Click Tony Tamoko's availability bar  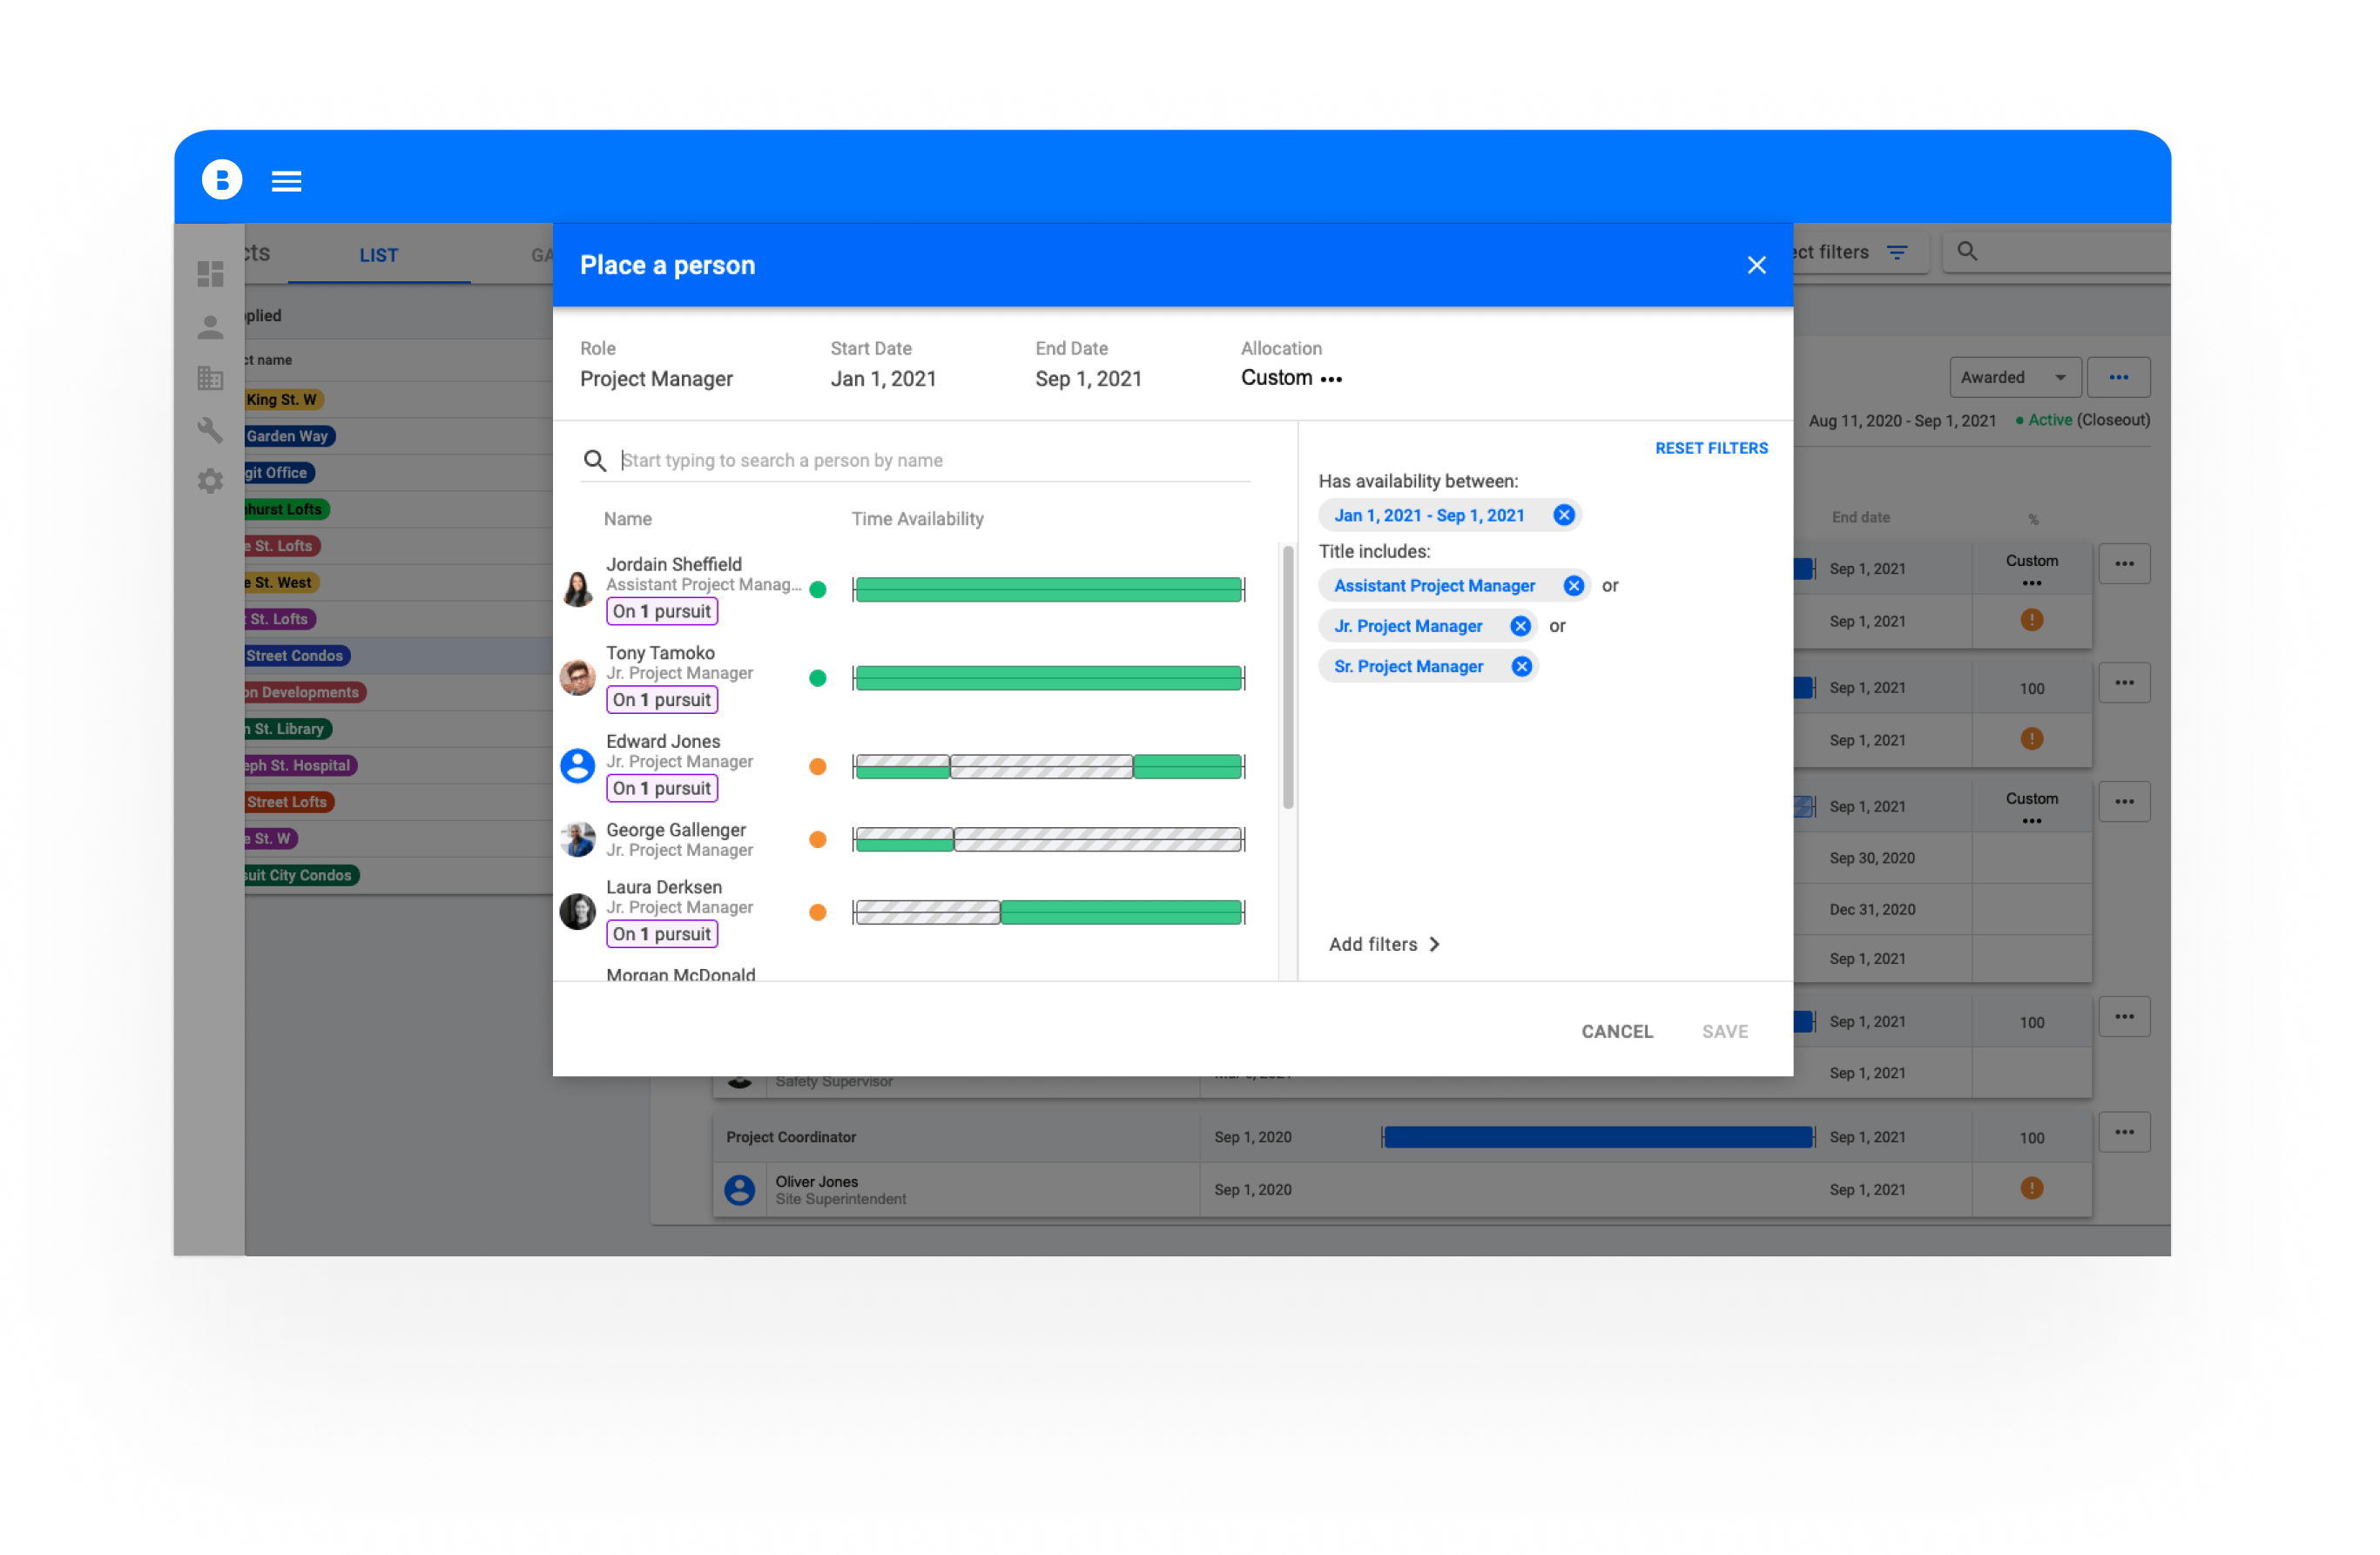[x=1048, y=678]
